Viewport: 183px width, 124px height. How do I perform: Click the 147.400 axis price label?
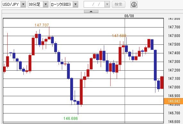pyautogui.click(x=174, y=53)
